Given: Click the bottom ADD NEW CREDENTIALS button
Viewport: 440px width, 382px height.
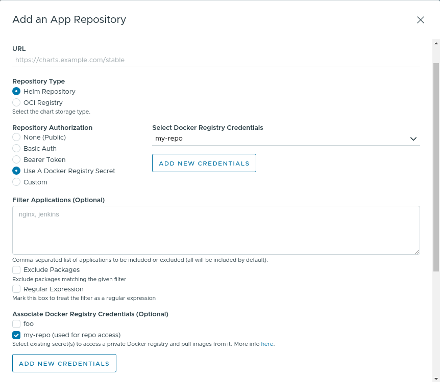Looking at the screenshot, I should pyautogui.click(x=64, y=363).
